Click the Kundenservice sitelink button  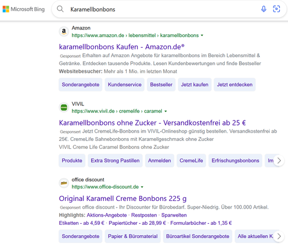tap(125, 84)
